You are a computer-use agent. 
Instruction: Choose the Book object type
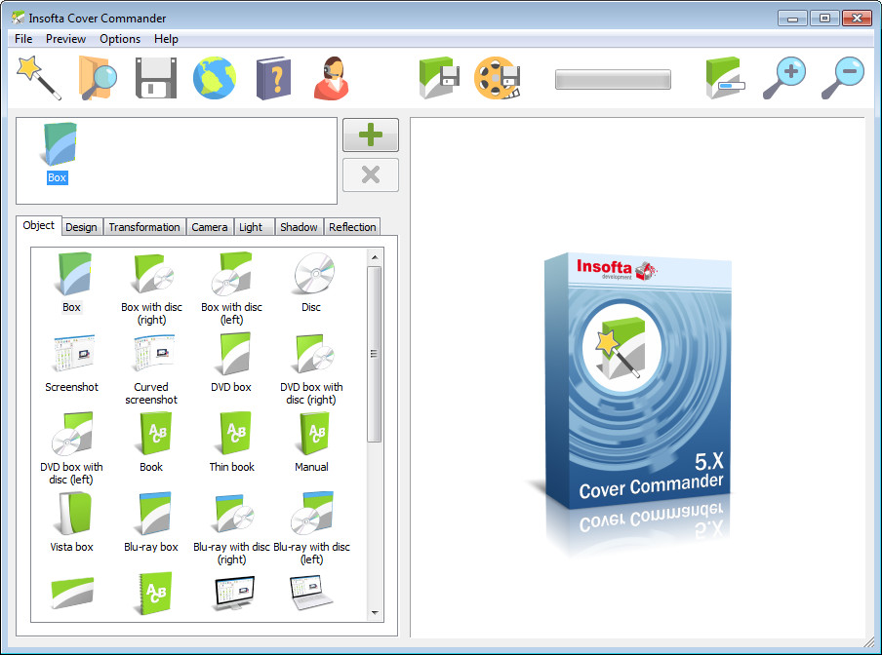[152, 443]
